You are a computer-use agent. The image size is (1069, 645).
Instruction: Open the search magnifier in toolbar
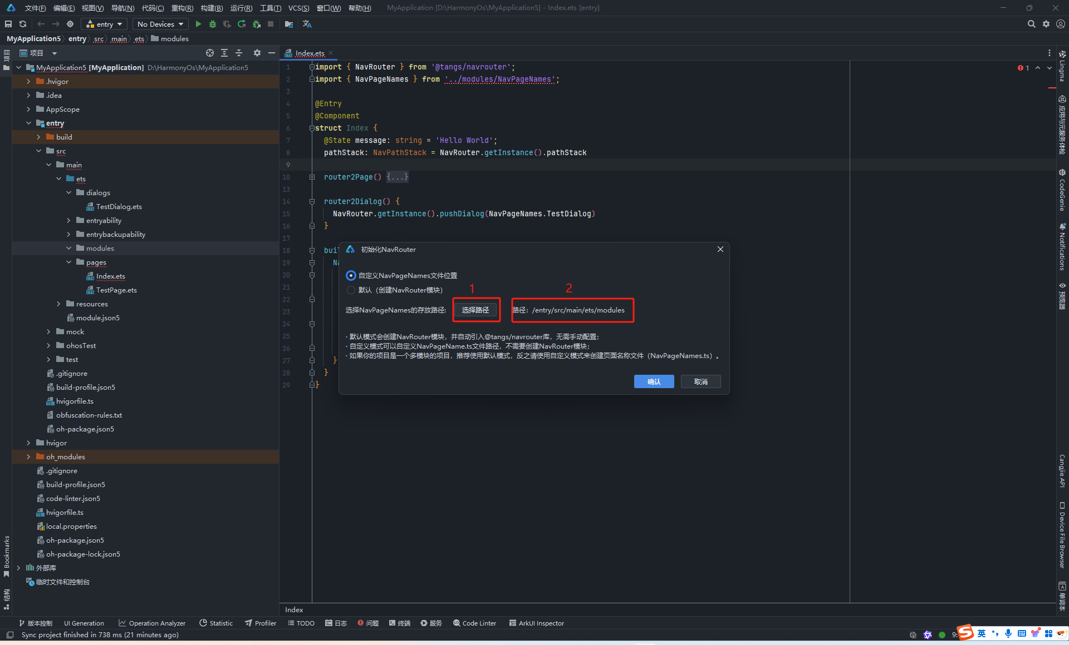1031,24
